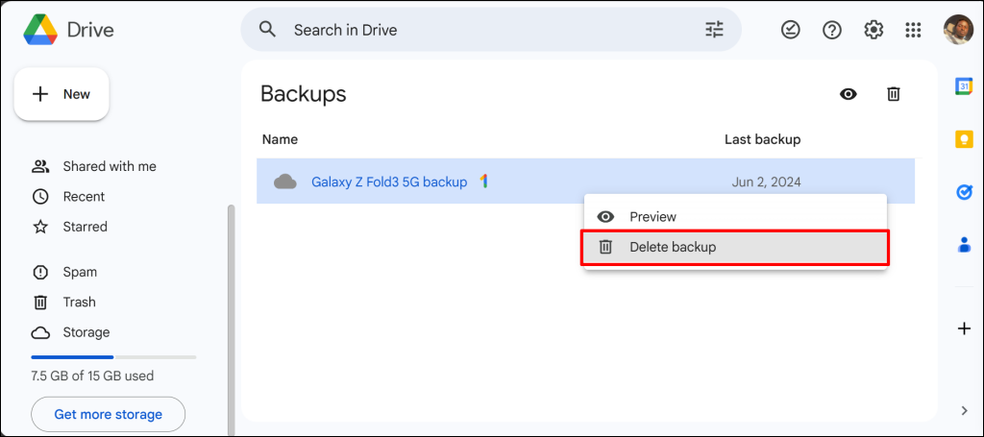Click the New button
Image resolution: width=984 pixels, height=437 pixels.
[x=61, y=94]
